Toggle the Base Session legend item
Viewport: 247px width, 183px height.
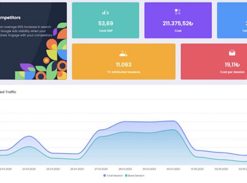pyautogui.click(x=135, y=175)
